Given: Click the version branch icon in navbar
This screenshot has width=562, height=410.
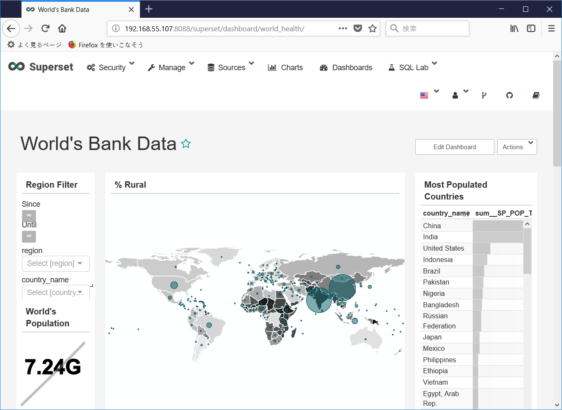Looking at the screenshot, I should pyautogui.click(x=484, y=96).
